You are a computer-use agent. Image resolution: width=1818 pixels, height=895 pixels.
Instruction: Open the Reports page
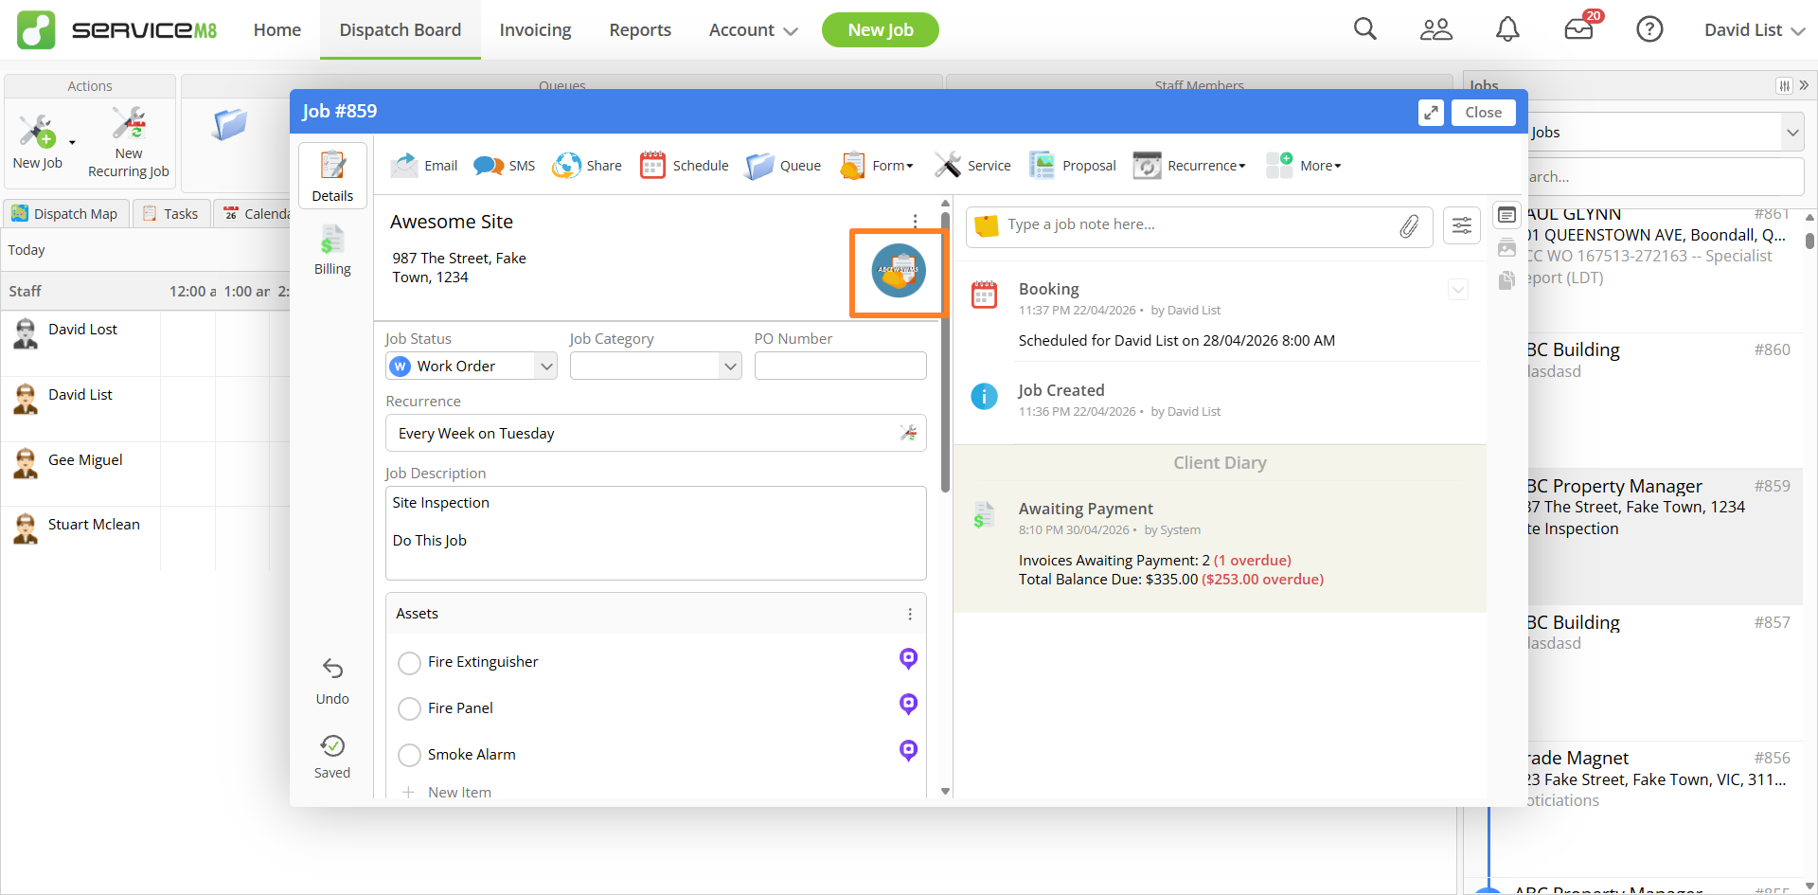pyautogui.click(x=640, y=29)
